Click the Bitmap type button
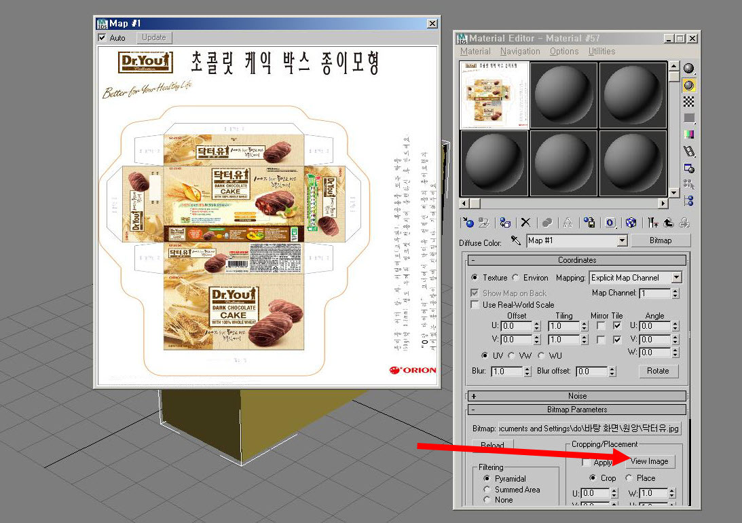 (661, 240)
